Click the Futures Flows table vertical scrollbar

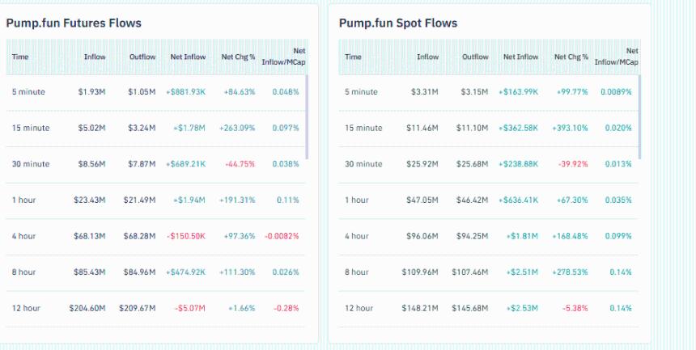pos(307,117)
